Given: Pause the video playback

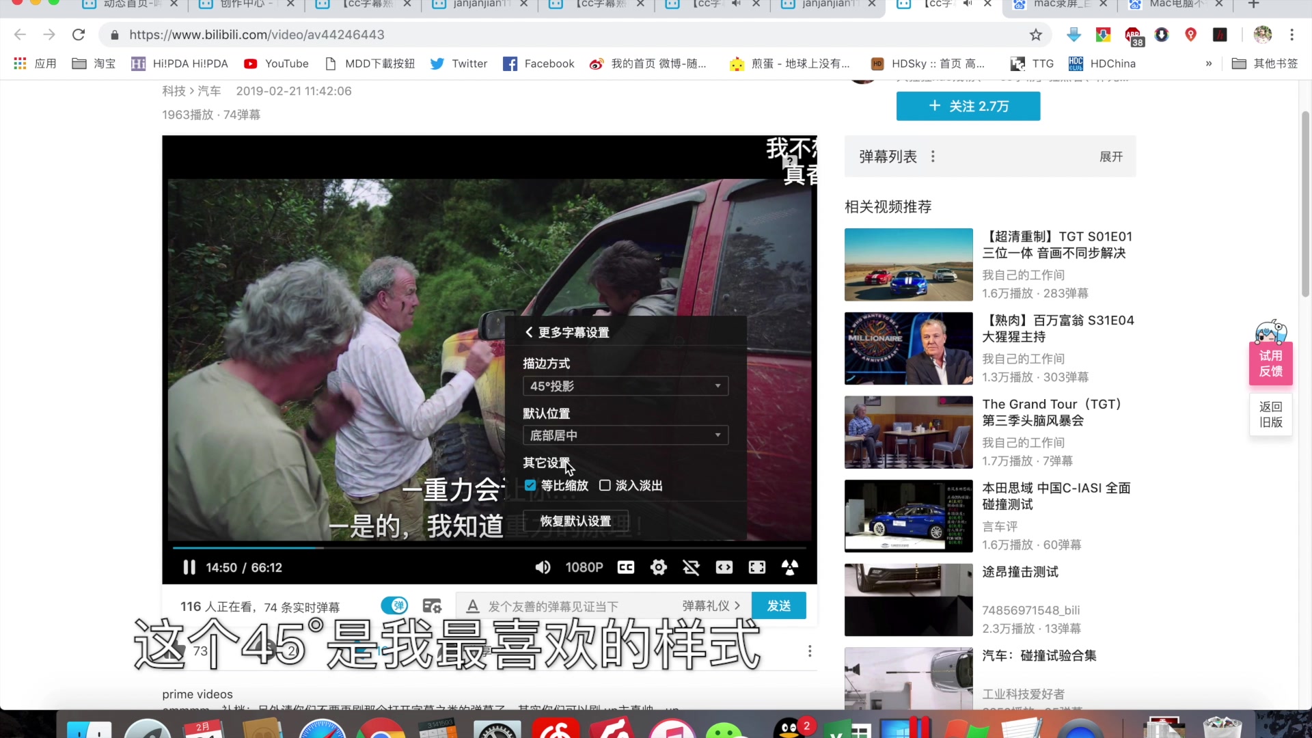Looking at the screenshot, I should 189,567.
